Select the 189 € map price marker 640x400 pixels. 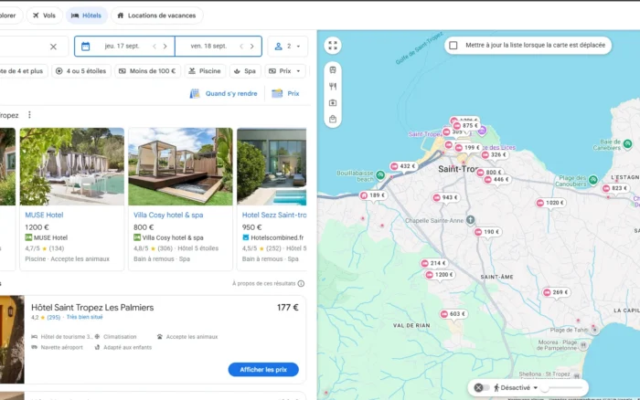(373, 195)
